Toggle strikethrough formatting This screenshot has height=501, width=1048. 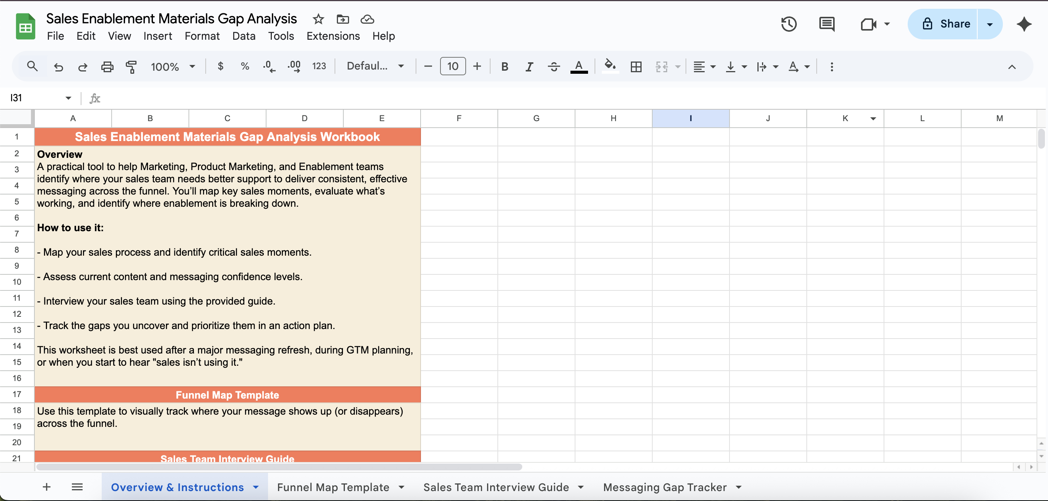point(554,66)
